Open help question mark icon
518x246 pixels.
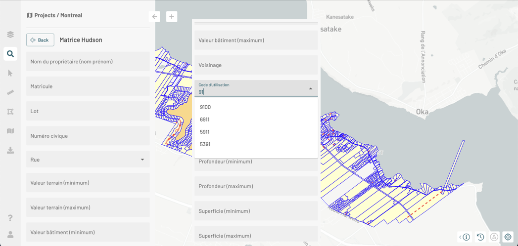[x=10, y=218]
